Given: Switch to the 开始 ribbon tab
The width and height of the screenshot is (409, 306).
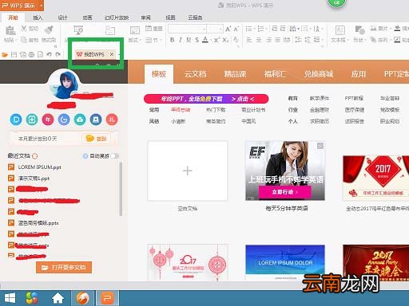Looking at the screenshot, I should [13, 18].
